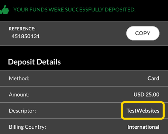The width and height of the screenshot is (168, 134).
Task: Click the Descriptor row
Action: click(84, 111)
